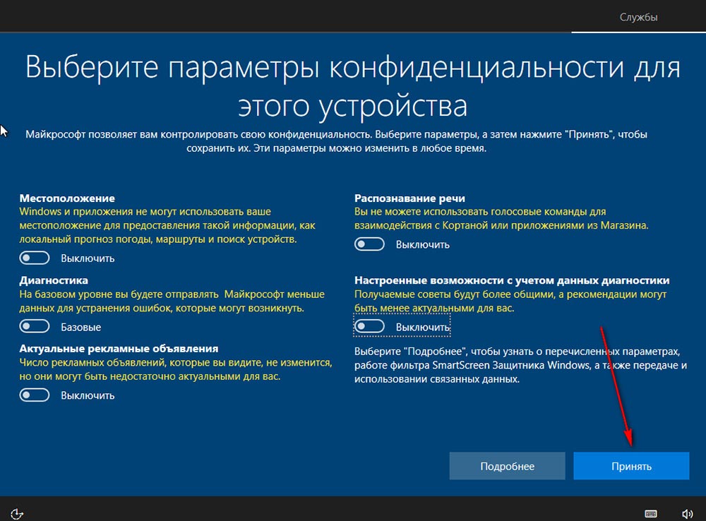Screen dimensions: 706x521
Task: Open the on-screen keyboard icon
Action: pyautogui.click(x=651, y=514)
